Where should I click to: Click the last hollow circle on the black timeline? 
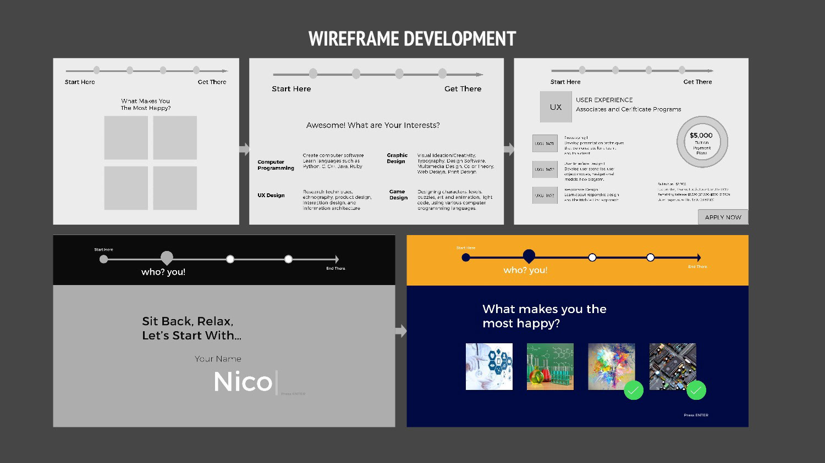tap(288, 259)
